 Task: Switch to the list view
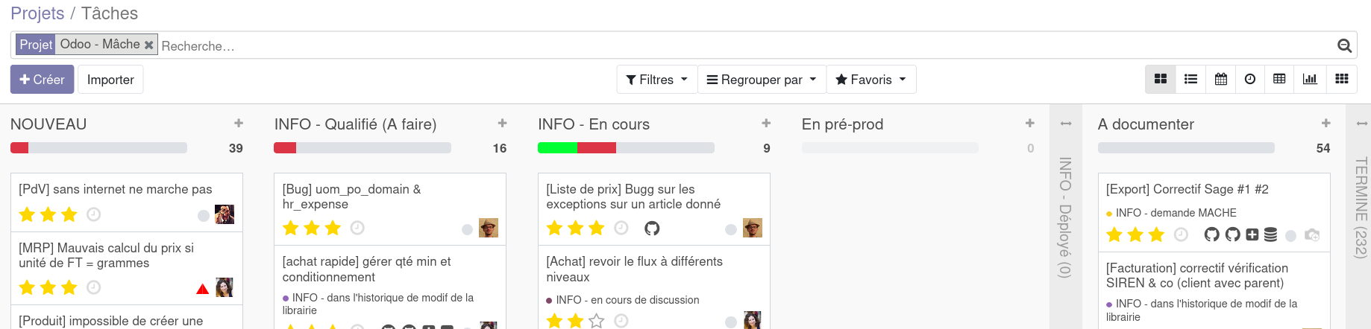click(1190, 79)
